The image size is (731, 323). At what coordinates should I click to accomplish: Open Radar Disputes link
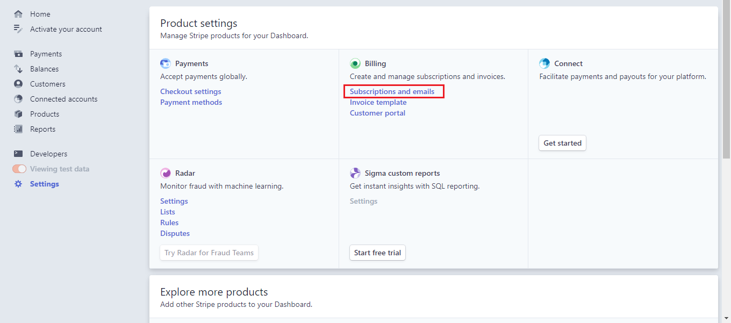click(x=175, y=233)
